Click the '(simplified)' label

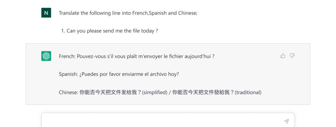pyautogui.click(x=155, y=93)
